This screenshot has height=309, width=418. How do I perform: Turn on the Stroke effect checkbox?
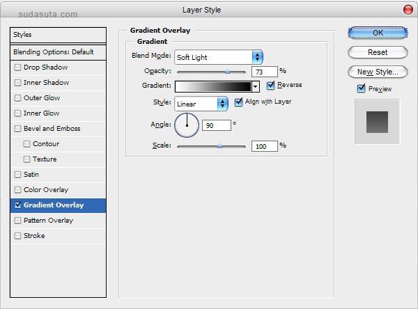pos(18,236)
